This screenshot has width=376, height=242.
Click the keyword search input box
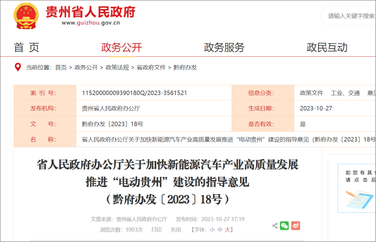click(x=350, y=16)
